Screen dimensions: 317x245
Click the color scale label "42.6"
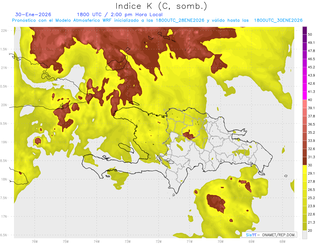point(311,84)
